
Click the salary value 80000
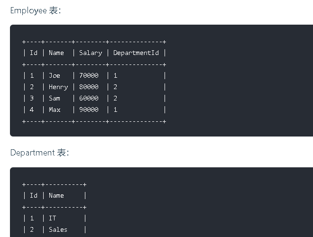(x=89, y=87)
